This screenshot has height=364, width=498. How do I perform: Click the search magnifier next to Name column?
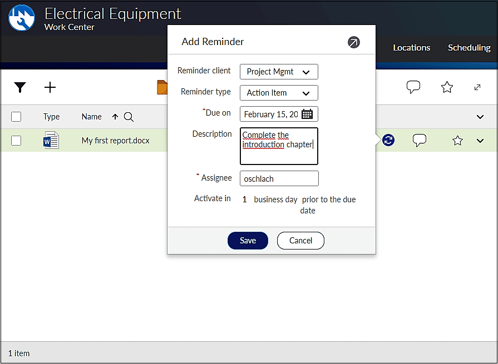129,117
